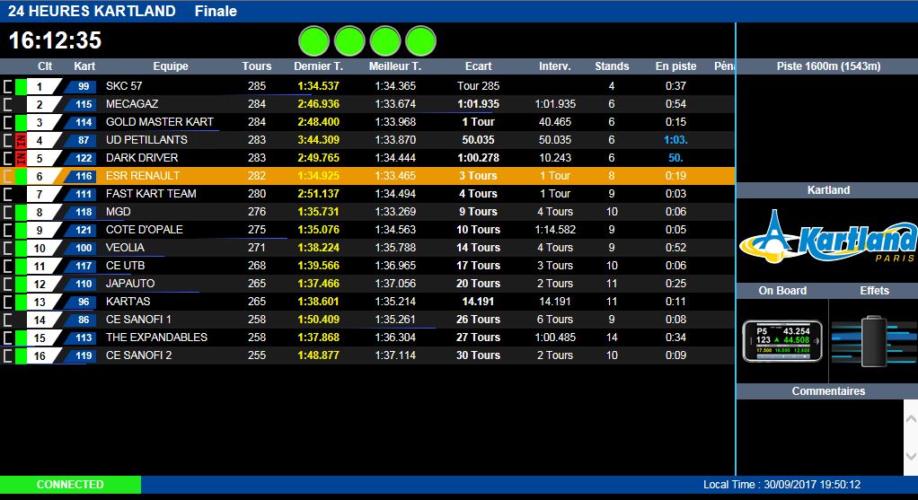
Task: Click best lap time 1:33.269
Action: (x=395, y=212)
